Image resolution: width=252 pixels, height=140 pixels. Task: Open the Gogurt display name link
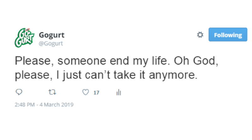point(51,35)
